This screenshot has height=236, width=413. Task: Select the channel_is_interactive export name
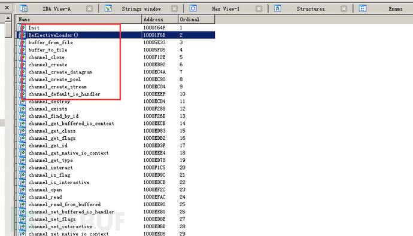point(59,182)
